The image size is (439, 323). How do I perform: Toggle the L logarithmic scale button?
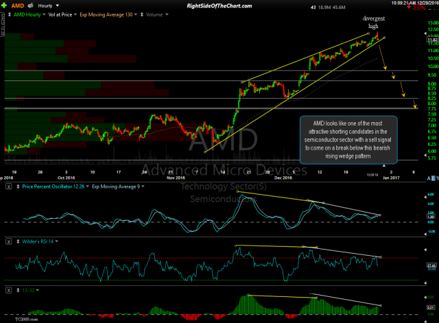[x=434, y=178]
